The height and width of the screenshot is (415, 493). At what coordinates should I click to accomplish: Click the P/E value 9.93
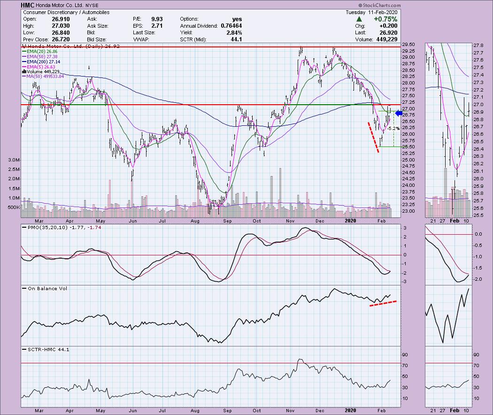coord(156,19)
